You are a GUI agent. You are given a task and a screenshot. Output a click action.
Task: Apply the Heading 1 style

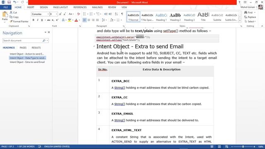point(161,17)
